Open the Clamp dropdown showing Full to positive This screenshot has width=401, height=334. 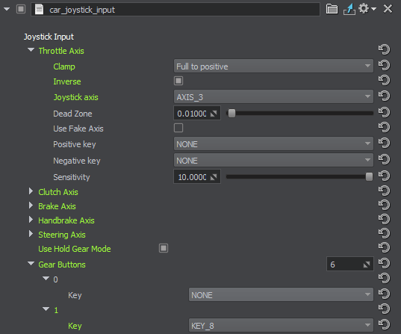[273, 66]
